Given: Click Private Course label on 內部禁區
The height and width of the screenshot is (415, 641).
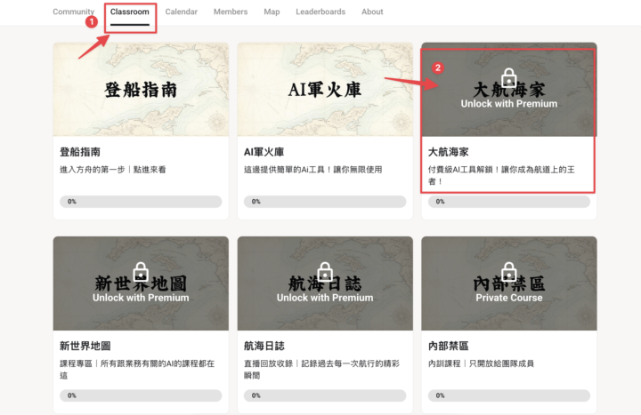Looking at the screenshot, I should (509, 298).
